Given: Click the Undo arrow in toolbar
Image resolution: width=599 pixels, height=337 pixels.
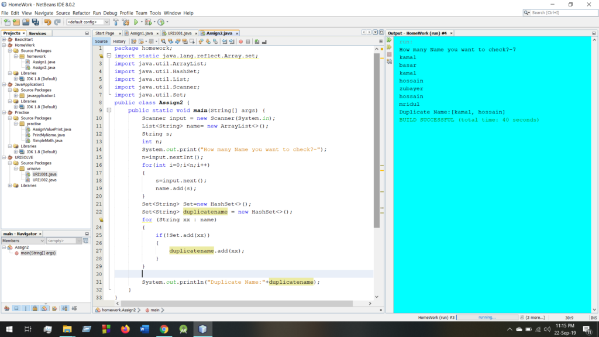Looking at the screenshot, I should [47, 22].
